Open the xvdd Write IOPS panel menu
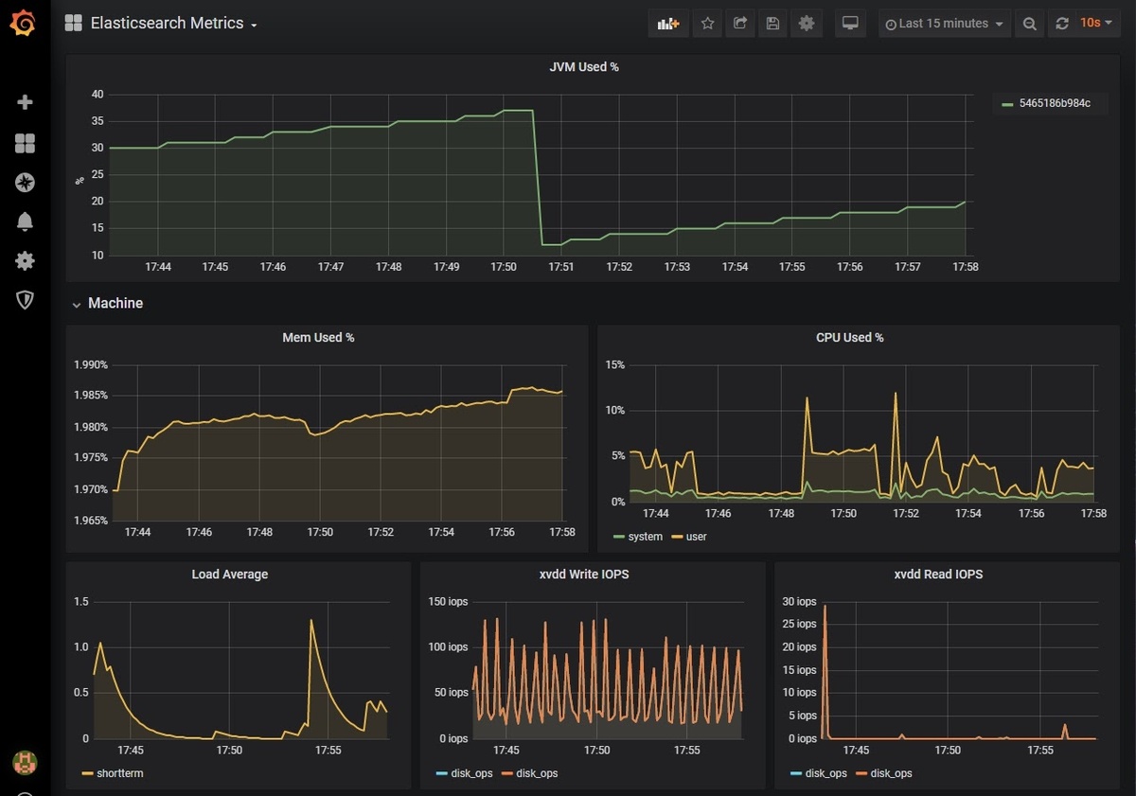 tap(584, 575)
